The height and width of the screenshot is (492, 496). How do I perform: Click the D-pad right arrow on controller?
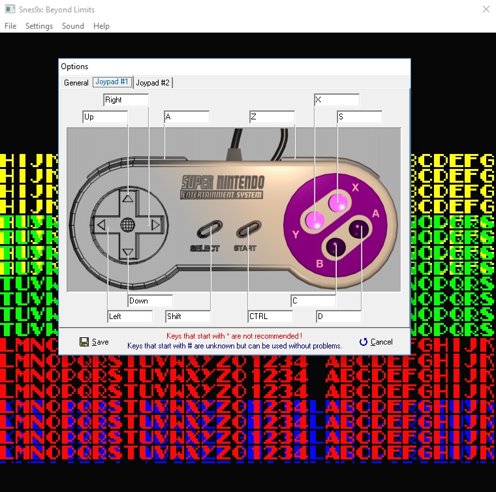(155, 225)
